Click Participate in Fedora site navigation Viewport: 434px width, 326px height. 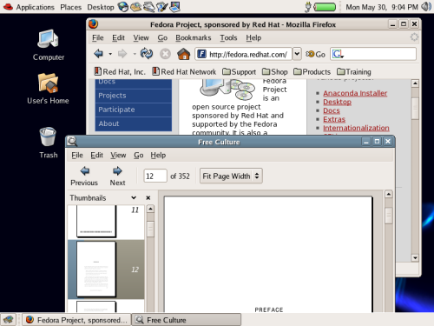(134, 110)
